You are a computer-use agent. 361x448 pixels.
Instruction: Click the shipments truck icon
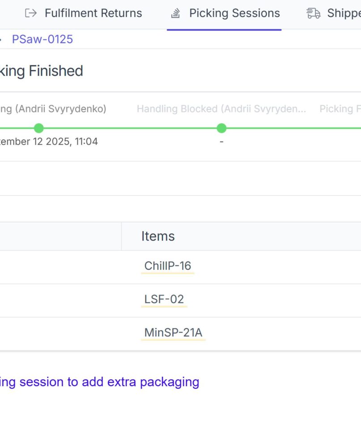313,13
